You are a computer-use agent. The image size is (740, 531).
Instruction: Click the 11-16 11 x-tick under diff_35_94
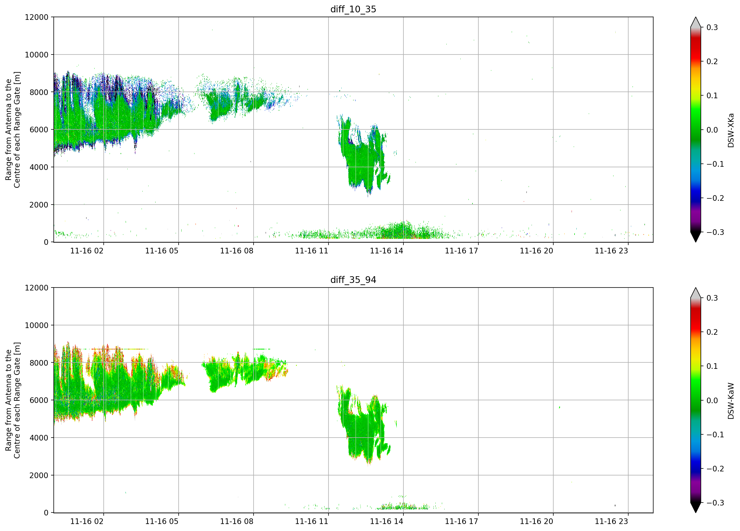pos(312,522)
